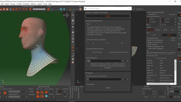Viewport: 181px width, 102px height.
Task: Click Configure Preset in Mouse Interaction
Action: tap(161, 58)
